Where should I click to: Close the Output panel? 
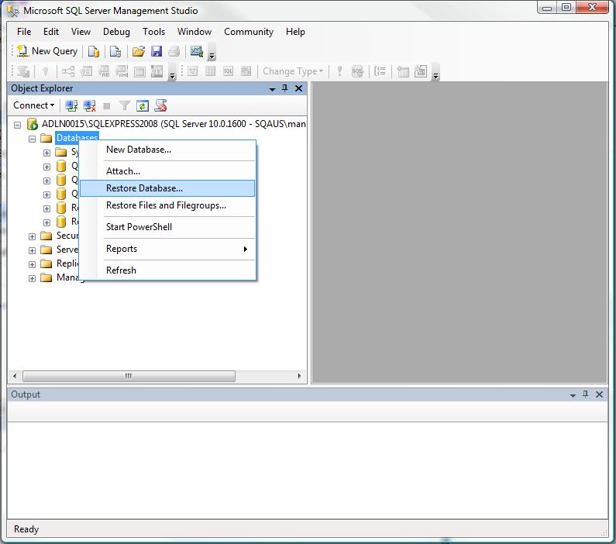point(599,394)
